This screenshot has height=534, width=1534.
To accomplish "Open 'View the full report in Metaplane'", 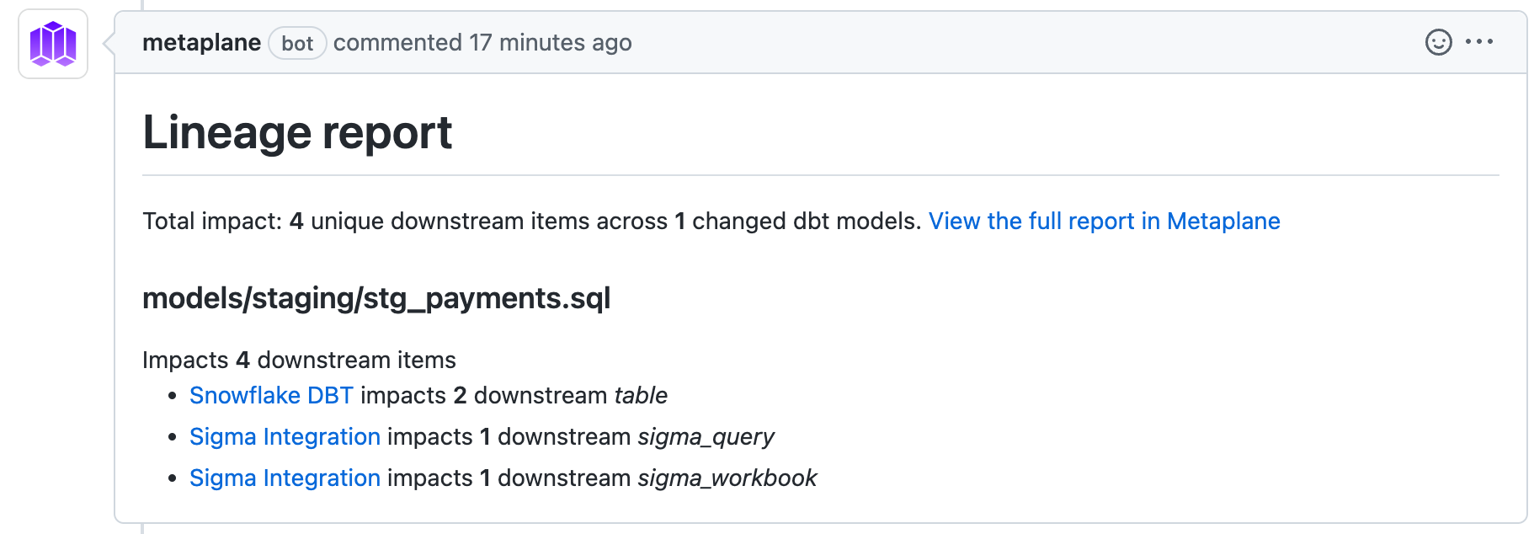I will pyautogui.click(x=1104, y=221).
